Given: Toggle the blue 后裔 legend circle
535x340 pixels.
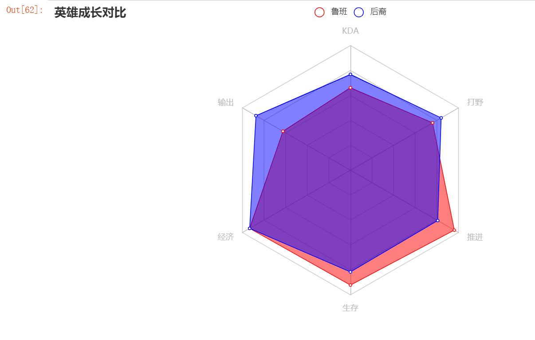Looking at the screenshot, I should [x=359, y=12].
